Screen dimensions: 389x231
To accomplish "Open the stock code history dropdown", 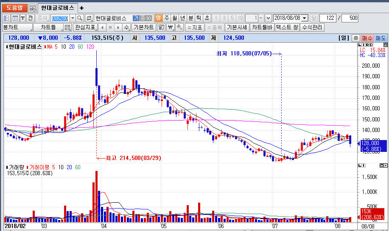I will click(x=73, y=18).
